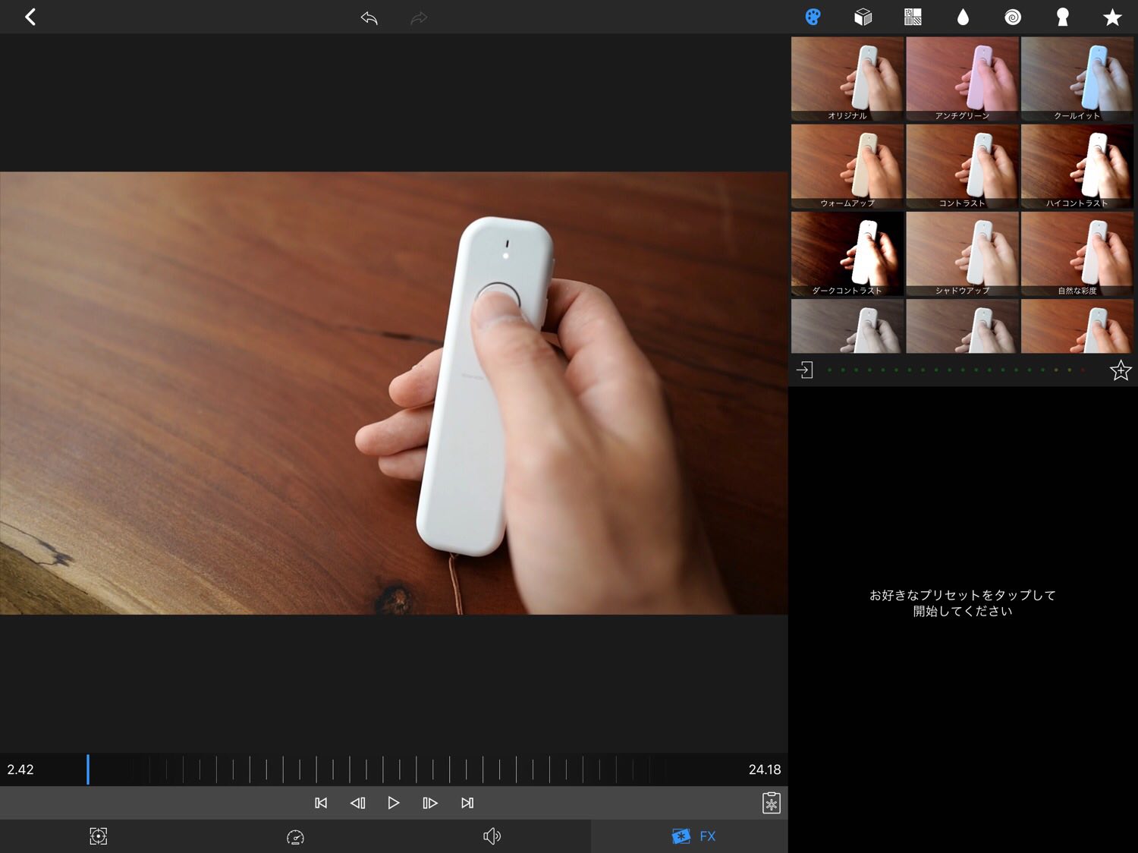
Task: Play the video clip
Action: (393, 803)
